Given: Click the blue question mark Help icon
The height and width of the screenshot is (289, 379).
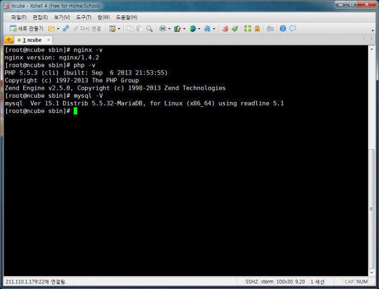Looking at the screenshot, I should tap(283, 29).
